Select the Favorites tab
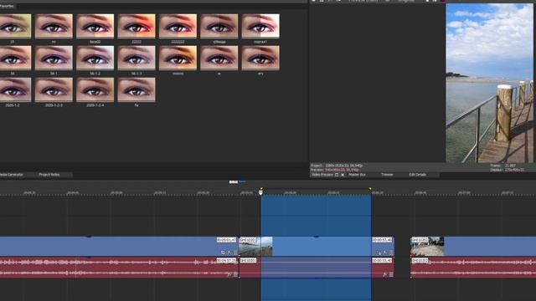The width and height of the screenshot is (536, 301). (x=7, y=6)
